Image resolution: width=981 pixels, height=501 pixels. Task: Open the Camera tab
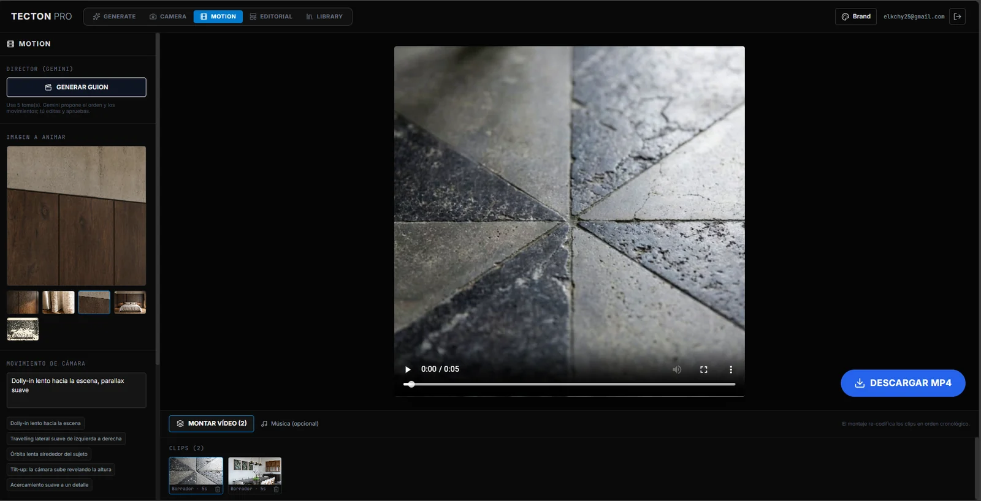click(168, 17)
